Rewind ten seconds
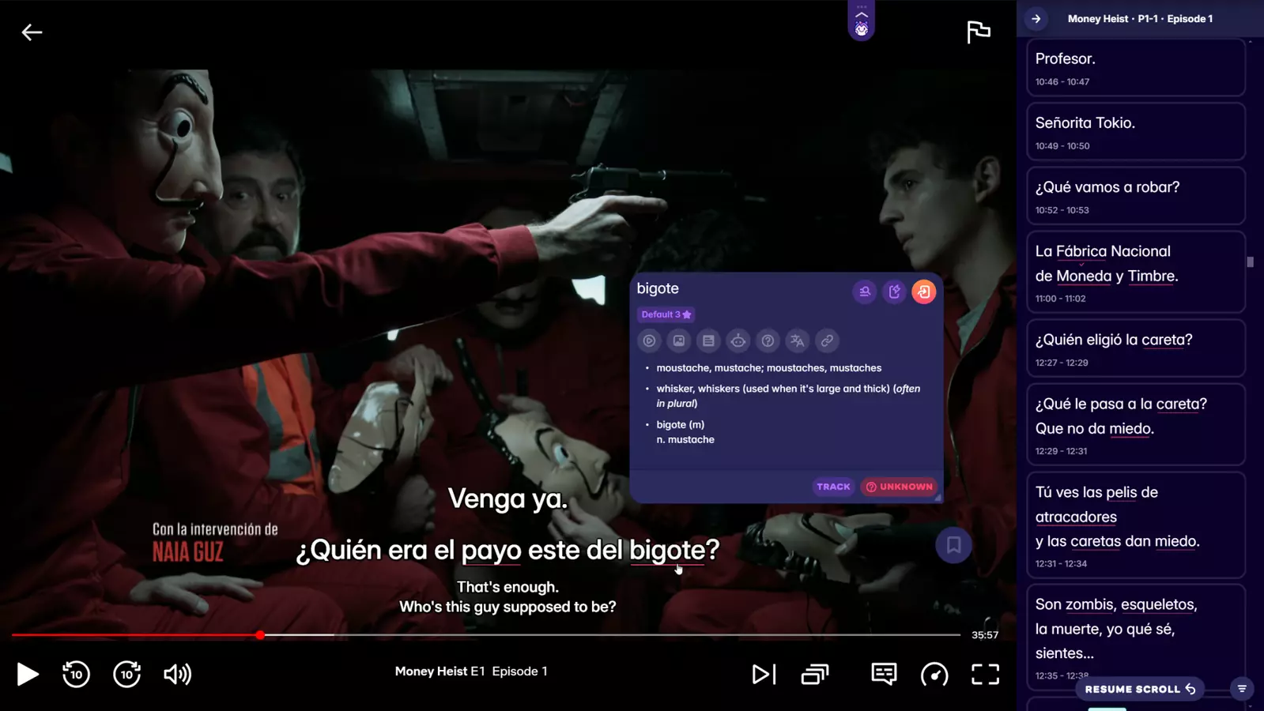This screenshot has height=711, width=1264. tap(76, 674)
